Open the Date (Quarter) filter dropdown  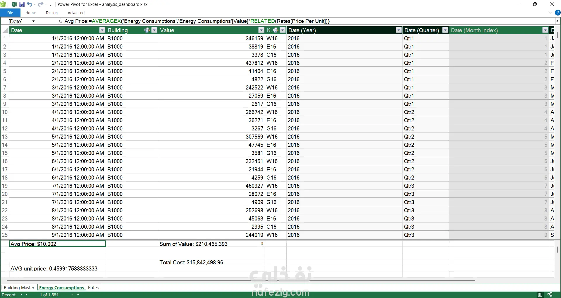pos(445,30)
